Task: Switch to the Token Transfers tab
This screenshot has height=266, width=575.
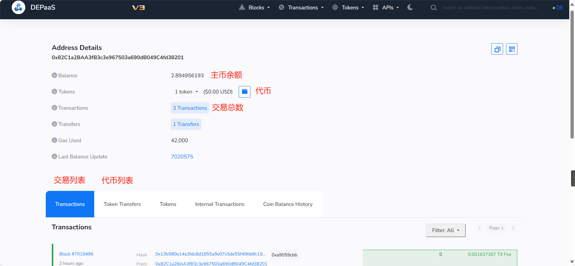Action: pos(122,204)
